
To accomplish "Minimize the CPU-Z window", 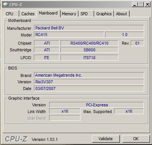I will pyautogui.click(x=134, y=4).
